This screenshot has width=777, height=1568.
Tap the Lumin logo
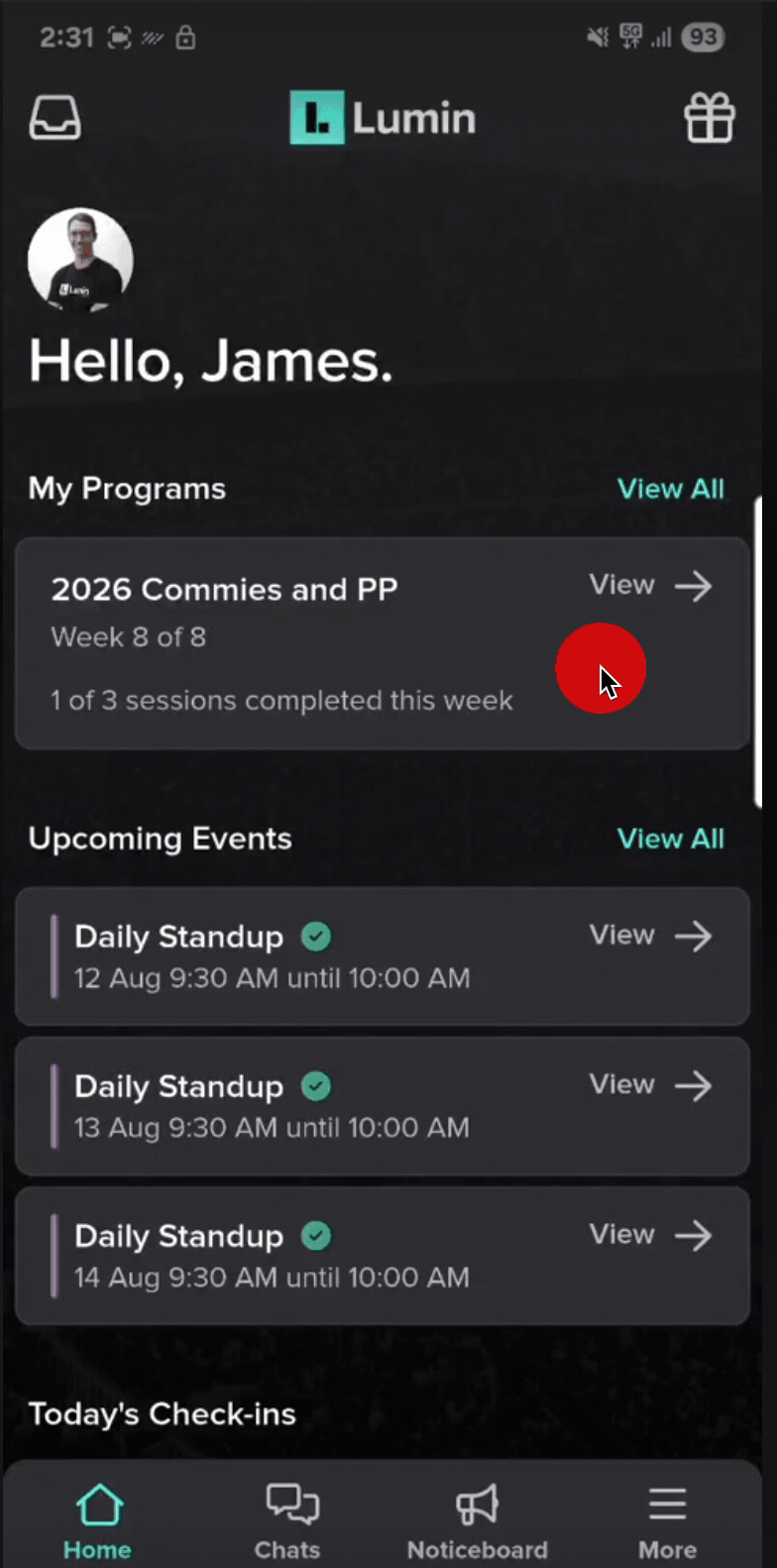coord(383,118)
